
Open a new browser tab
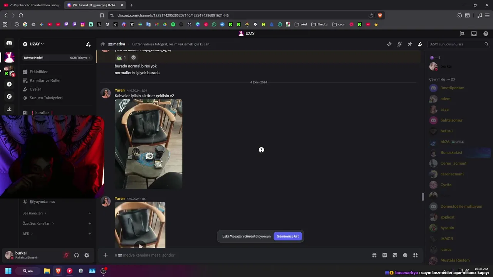pyautogui.click(x=131, y=5)
